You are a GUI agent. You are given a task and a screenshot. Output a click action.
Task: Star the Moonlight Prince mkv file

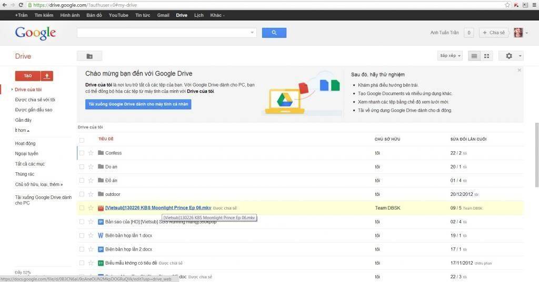pos(91,208)
